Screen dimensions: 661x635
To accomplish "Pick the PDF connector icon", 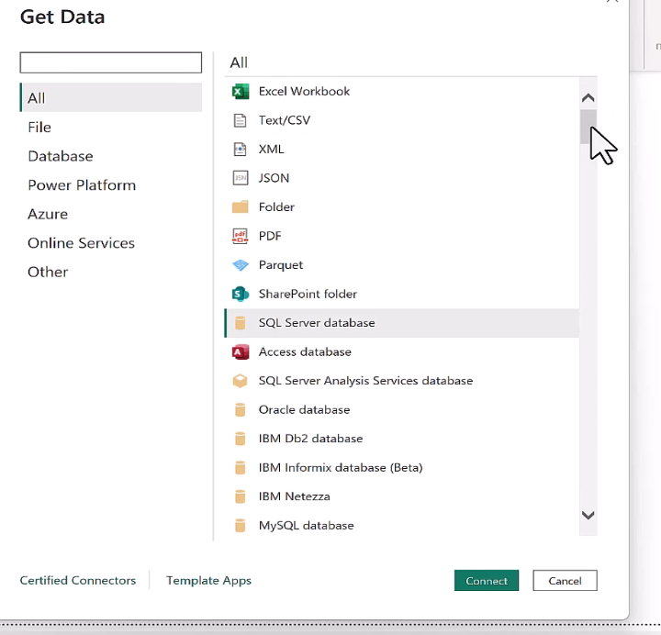I will [241, 236].
